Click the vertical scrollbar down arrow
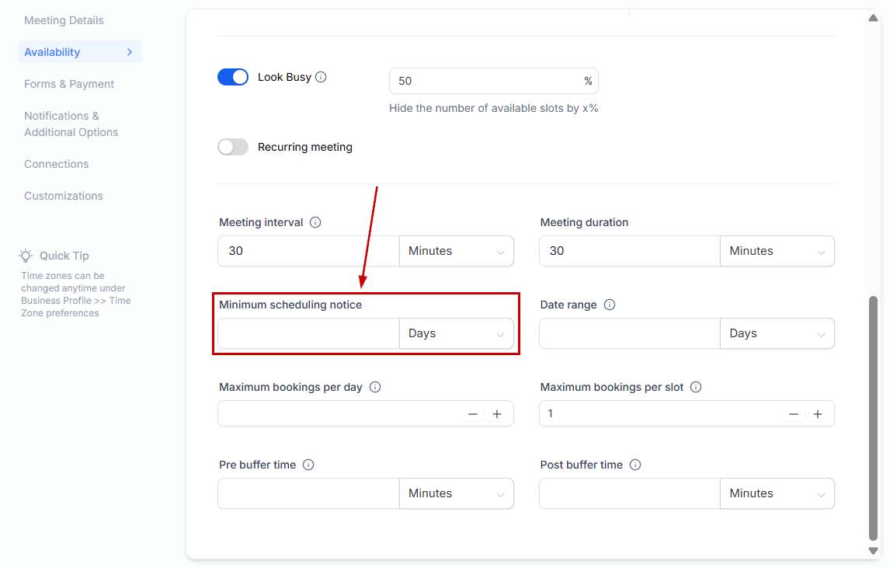 (x=874, y=550)
